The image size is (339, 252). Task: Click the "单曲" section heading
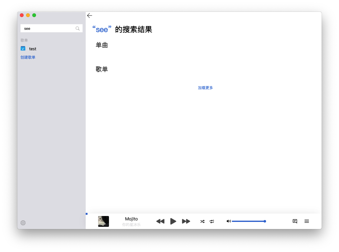(102, 45)
